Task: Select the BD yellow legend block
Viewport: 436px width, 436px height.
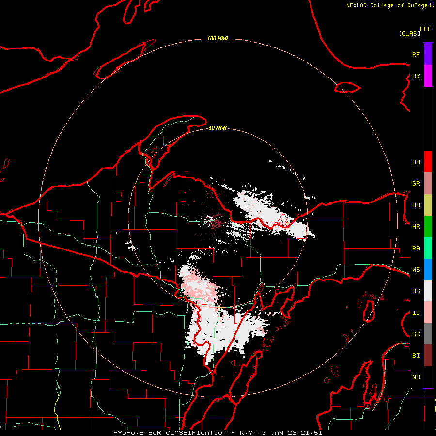Action: pyautogui.click(x=428, y=205)
